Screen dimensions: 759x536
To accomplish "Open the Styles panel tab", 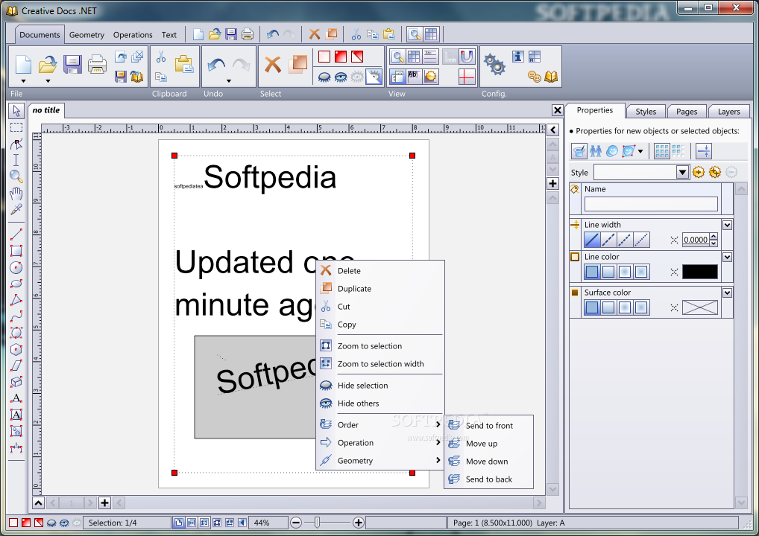I will click(646, 112).
